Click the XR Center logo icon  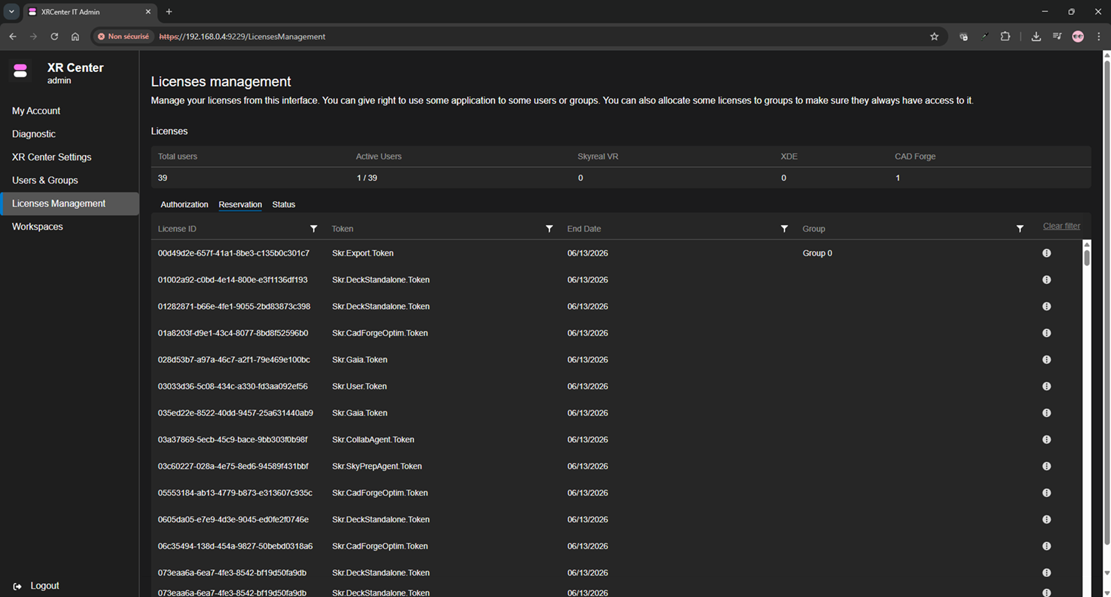(x=20, y=71)
